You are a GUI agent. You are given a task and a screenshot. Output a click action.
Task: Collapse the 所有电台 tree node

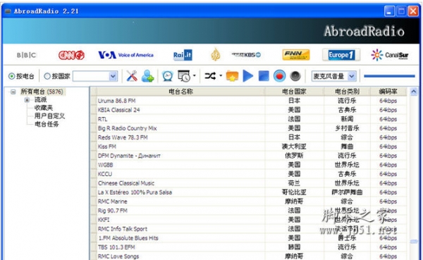point(13,92)
